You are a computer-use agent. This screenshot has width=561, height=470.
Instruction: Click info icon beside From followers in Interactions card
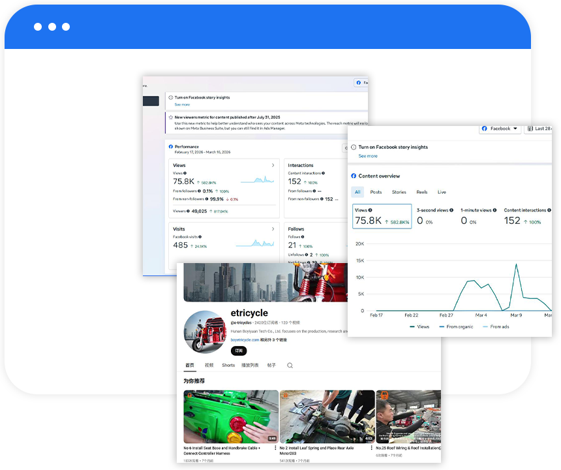click(314, 191)
